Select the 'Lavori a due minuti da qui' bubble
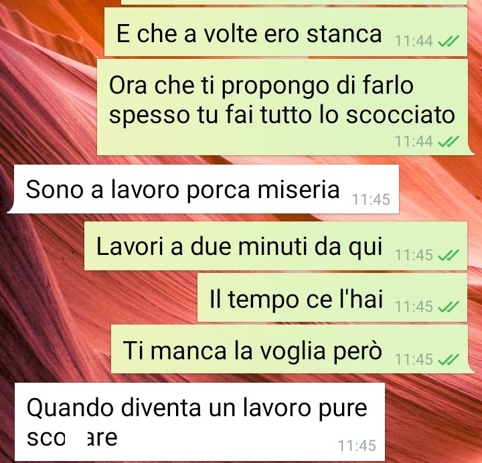 point(276,246)
